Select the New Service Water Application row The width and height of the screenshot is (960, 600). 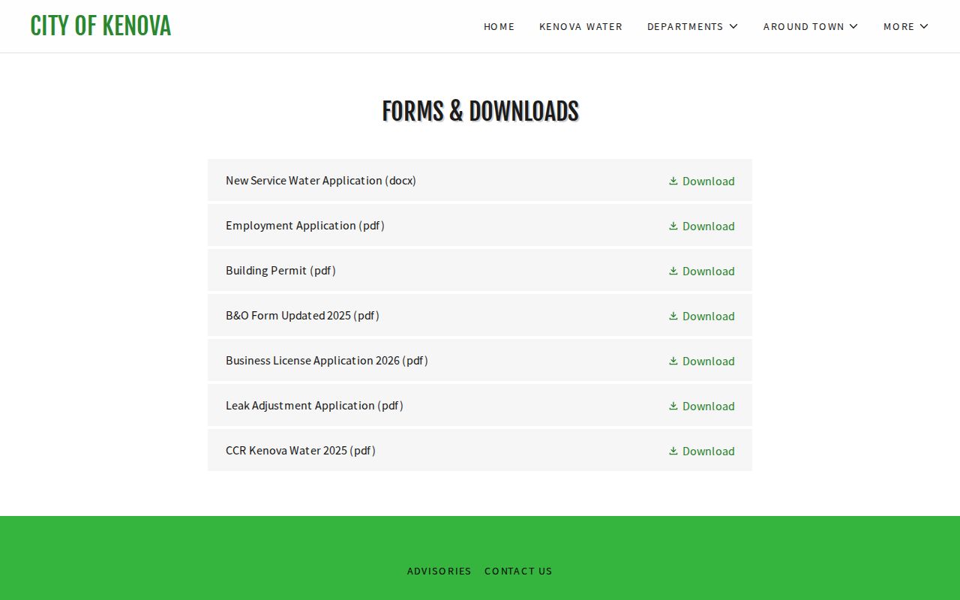pyautogui.click(x=480, y=180)
